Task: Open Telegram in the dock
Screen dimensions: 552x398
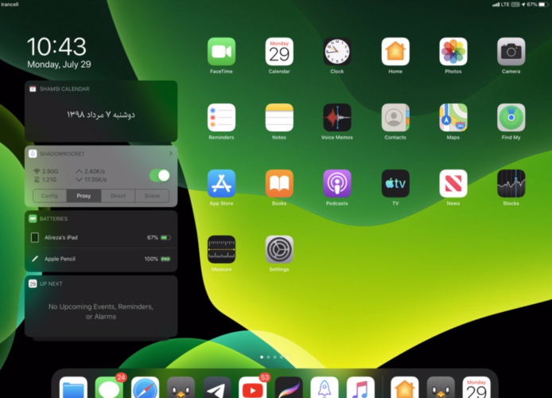Action: [x=217, y=388]
